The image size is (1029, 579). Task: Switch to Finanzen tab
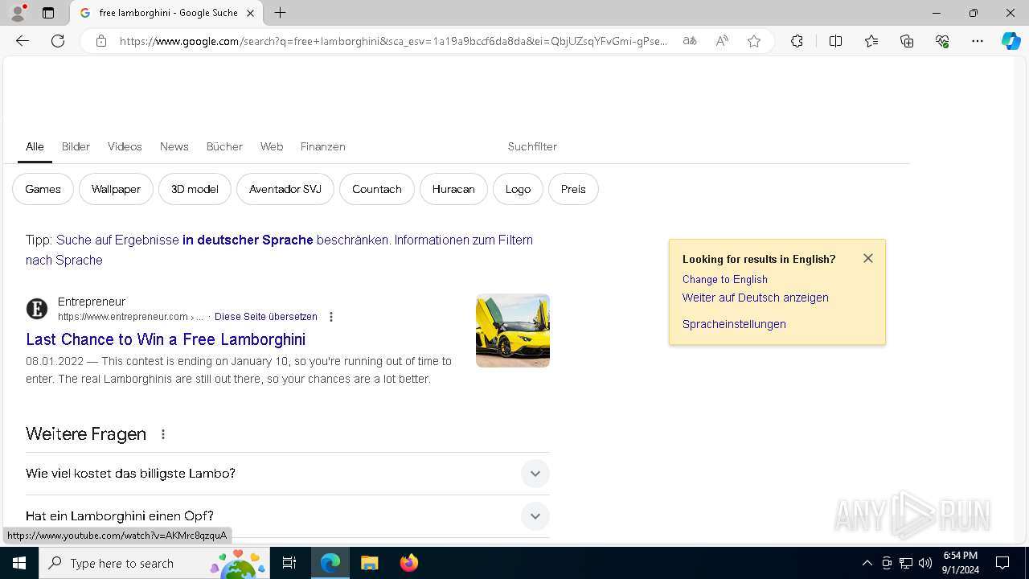click(322, 146)
